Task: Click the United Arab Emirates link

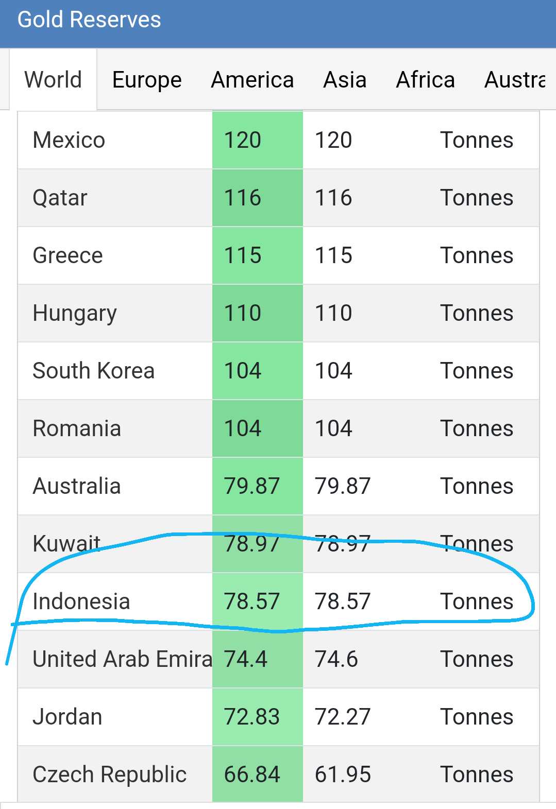Action: click(122, 659)
